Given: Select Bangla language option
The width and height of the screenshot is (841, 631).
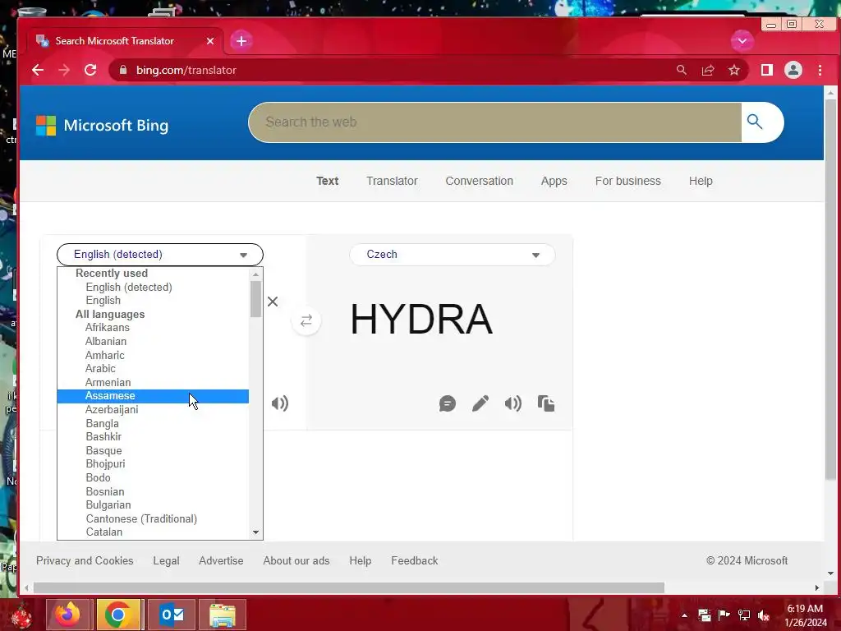Looking at the screenshot, I should point(153,423).
